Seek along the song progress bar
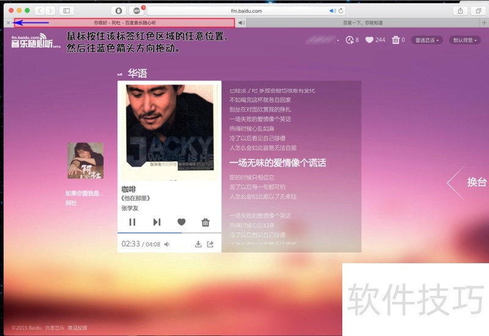 pyautogui.click(x=169, y=233)
